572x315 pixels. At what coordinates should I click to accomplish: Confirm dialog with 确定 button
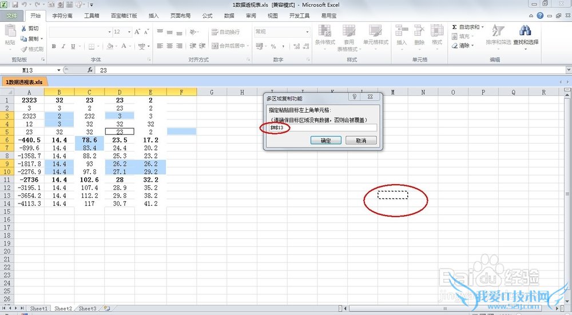(326, 141)
